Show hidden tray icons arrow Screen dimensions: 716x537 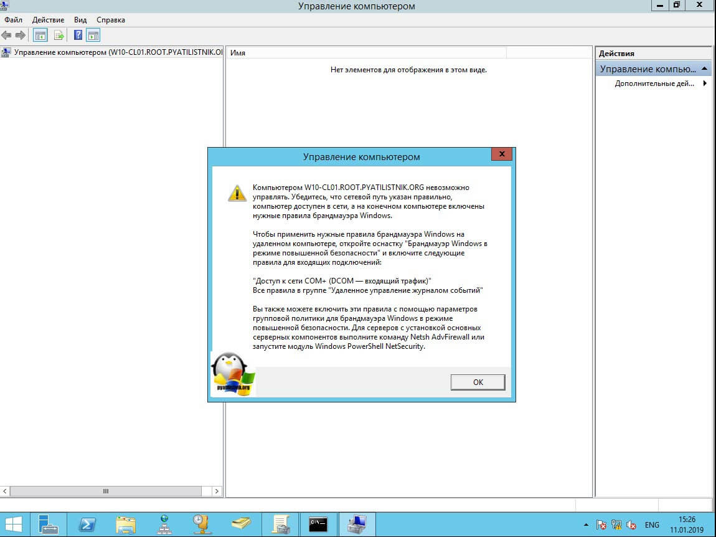(586, 525)
